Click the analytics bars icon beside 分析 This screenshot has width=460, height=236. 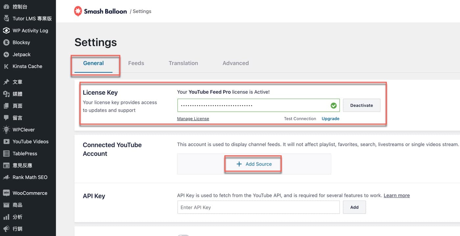coord(6,217)
